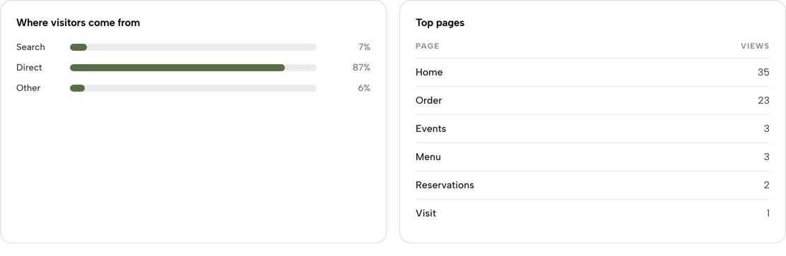
Task: Click the 87% Direct percentage
Action: [361, 68]
